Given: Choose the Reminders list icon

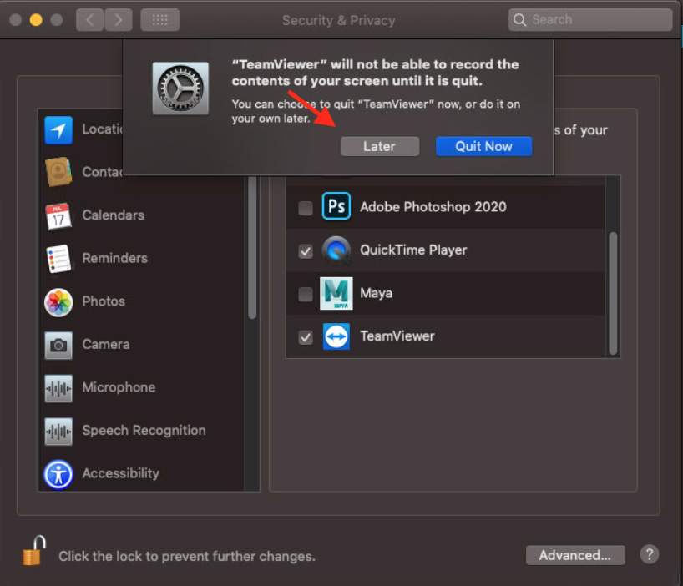Looking at the screenshot, I should click(x=58, y=259).
